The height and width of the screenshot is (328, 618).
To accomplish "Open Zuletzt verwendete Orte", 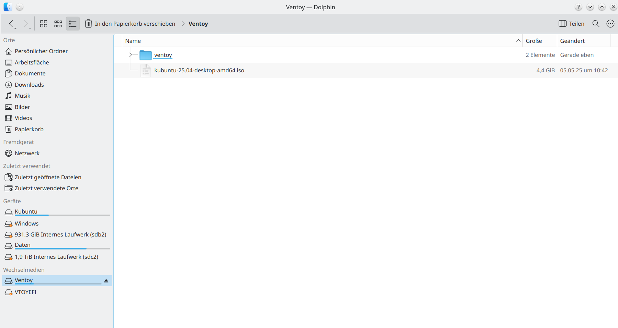I will click(x=57, y=188).
